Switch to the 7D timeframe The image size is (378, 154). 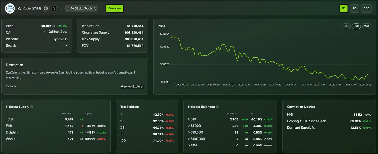point(354,8)
